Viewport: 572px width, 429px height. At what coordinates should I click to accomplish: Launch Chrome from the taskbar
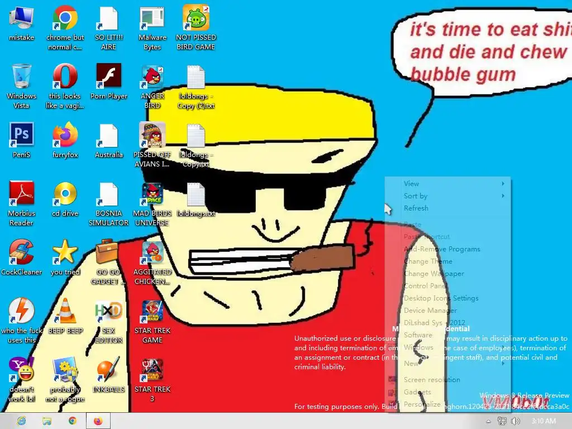pos(72,421)
